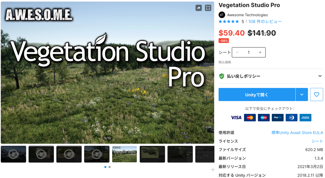The image size is (325, 178).
Task: Click the next arrow beside thumbnail strip
Action: [212, 170]
